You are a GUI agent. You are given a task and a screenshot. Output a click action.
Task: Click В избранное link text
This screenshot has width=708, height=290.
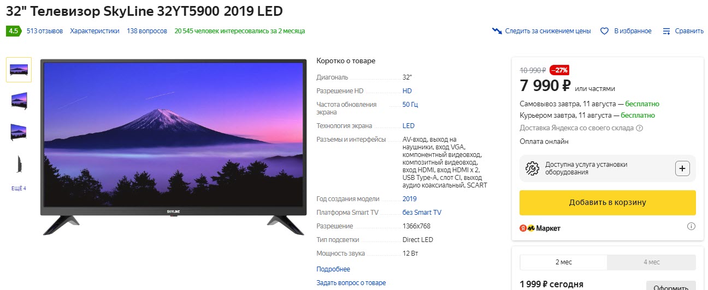click(x=633, y=31)
